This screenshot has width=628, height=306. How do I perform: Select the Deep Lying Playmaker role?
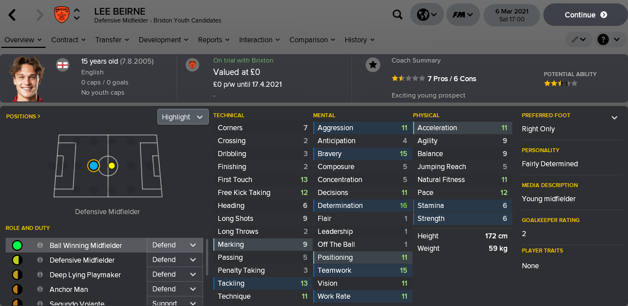click(77, 275)
